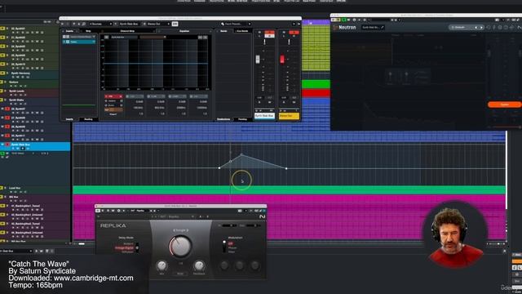Image resolution: width=522 pixels, height=294 pixels.
Task: Open the Sends tab
Action: pos(223,31)
